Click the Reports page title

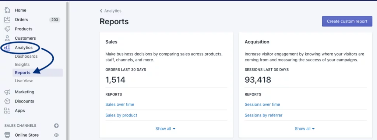tap(114, 22)
